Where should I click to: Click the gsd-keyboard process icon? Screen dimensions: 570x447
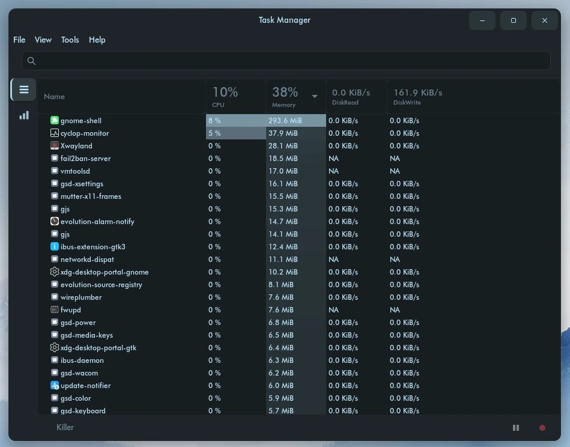click(x=55, y=410)
